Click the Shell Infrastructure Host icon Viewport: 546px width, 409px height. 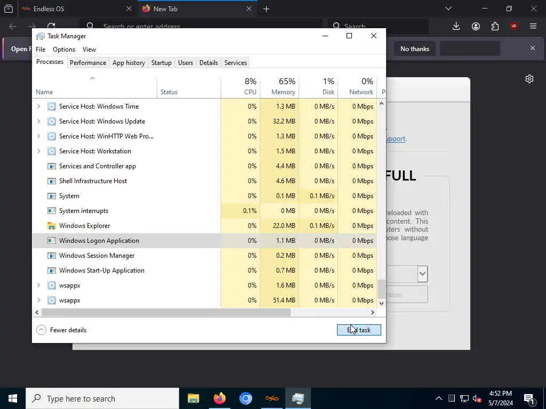[52, 181]
